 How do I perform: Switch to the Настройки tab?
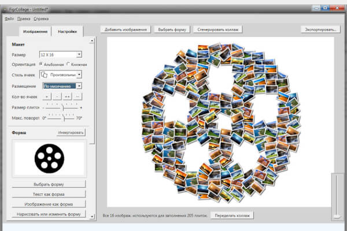click(x=68, y=32)
